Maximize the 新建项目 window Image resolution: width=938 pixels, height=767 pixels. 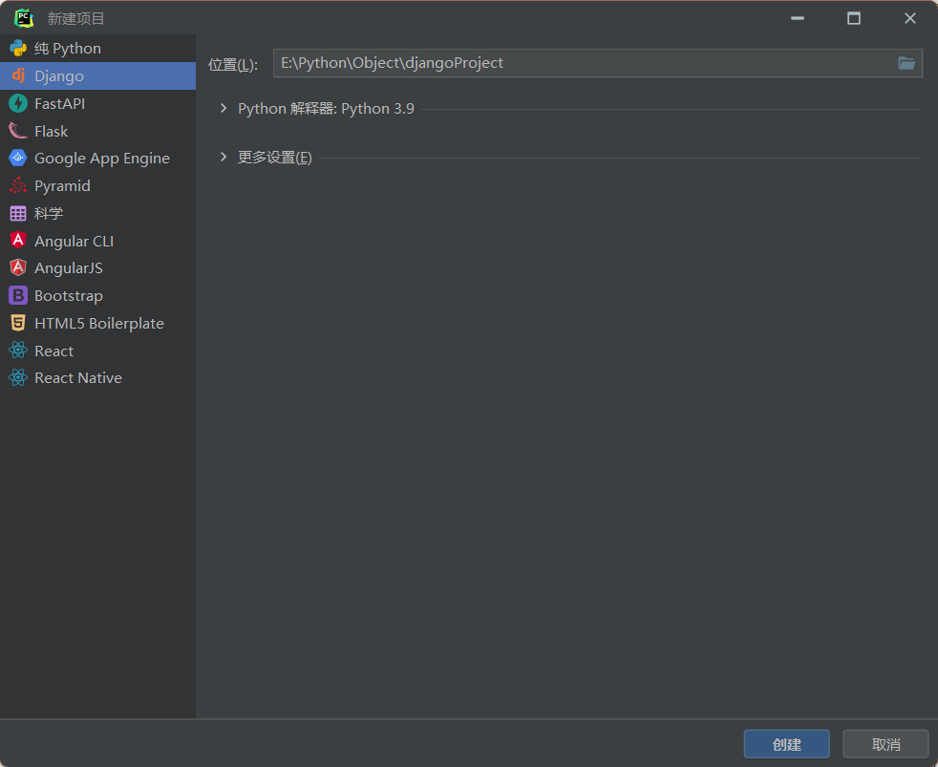(x=854, y=18)
